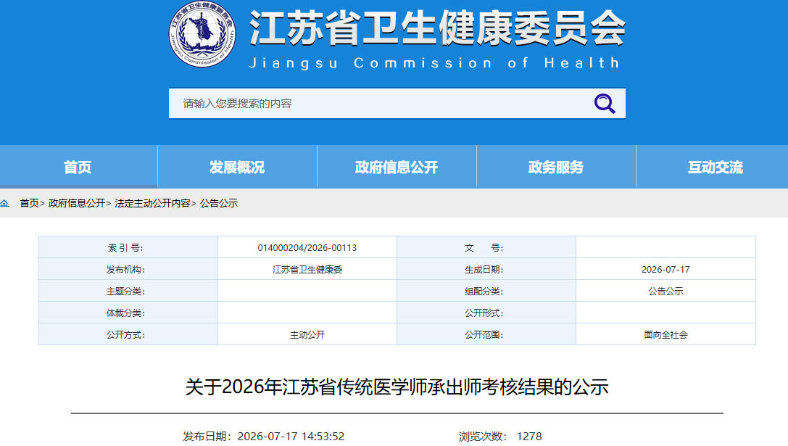The width and height of the screenshot is (788, 446).
Task: Click the magnifying glass search icon
Action: tap(605, 104)
